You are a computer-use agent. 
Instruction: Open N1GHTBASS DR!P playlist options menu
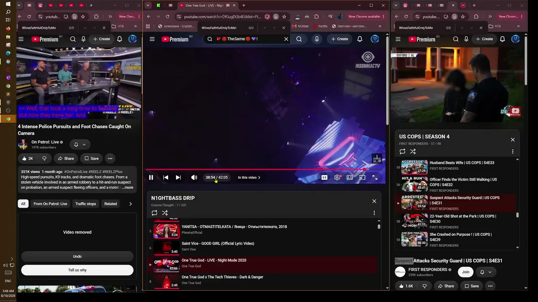click(374, 213)
